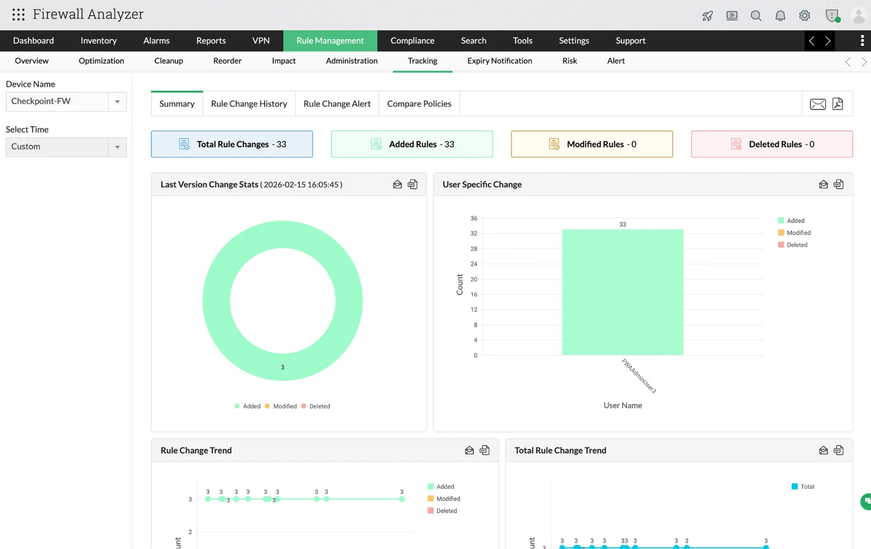Click the Added Rules - 33 card
This screenshot has width=871, height=549.
[412, 144]
